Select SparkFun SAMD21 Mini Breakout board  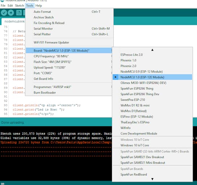152,163
